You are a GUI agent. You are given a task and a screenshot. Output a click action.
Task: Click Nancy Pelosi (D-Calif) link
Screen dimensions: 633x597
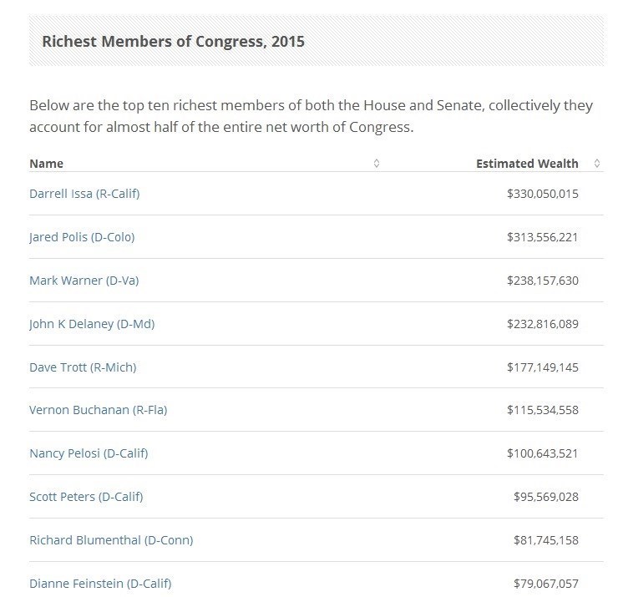pos(89,453)
